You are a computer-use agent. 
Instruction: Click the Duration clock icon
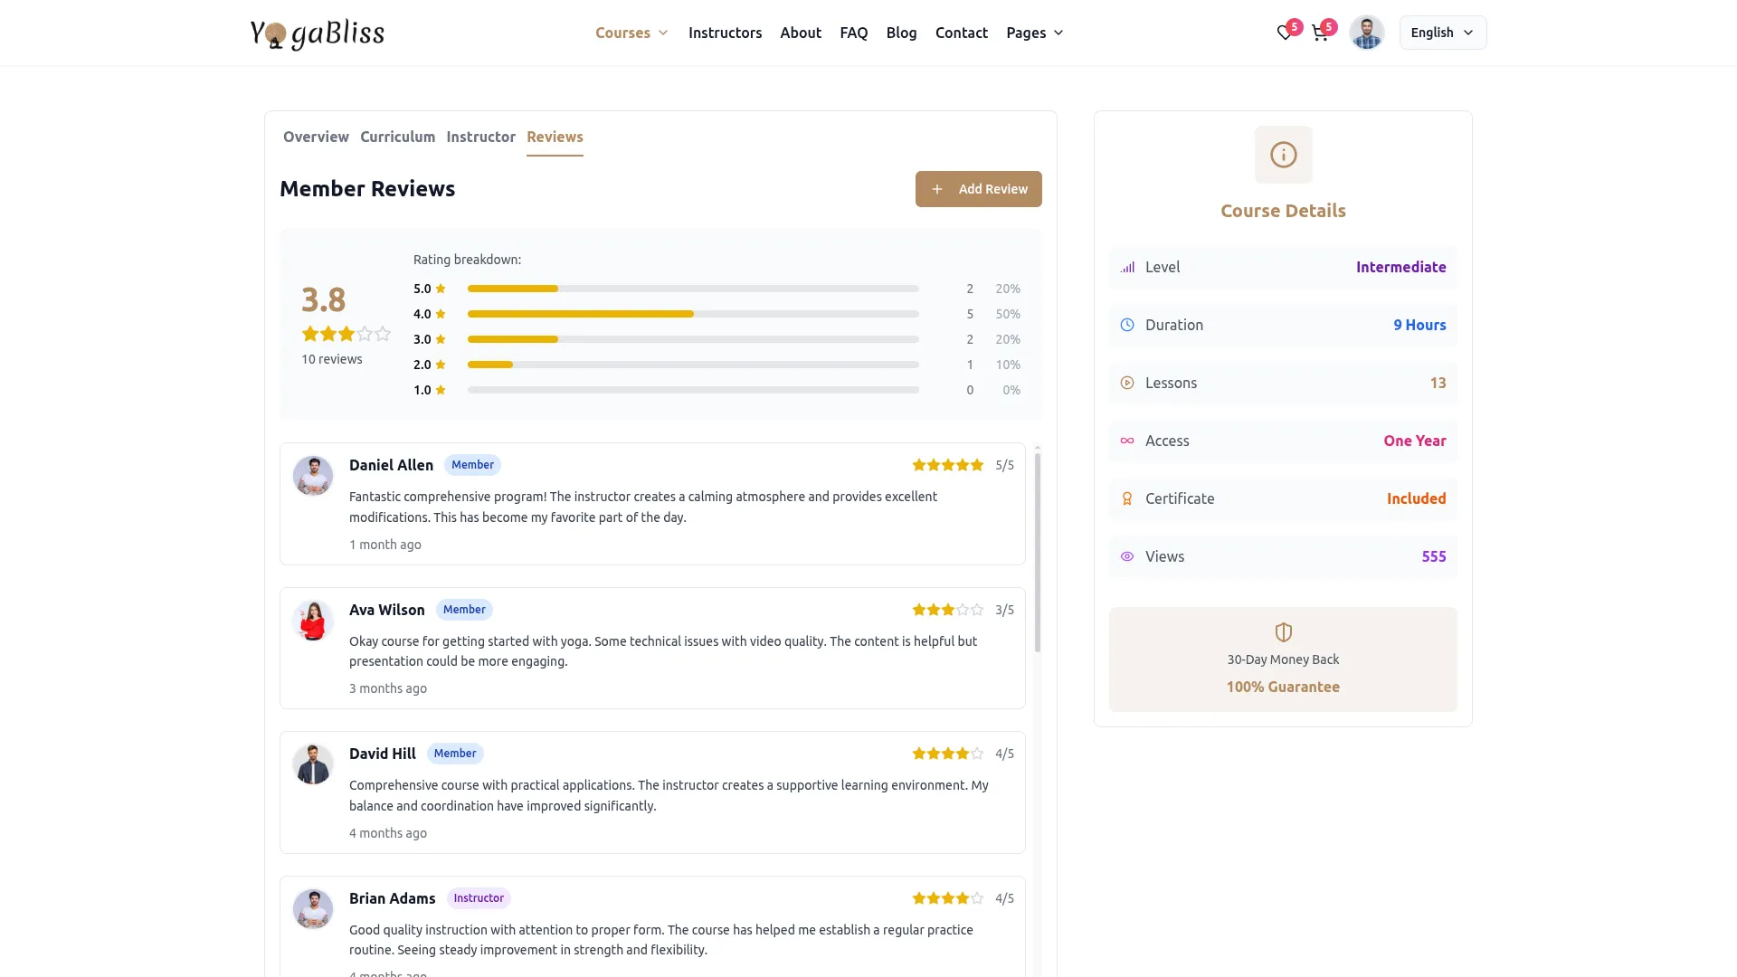pos(1127,325)
